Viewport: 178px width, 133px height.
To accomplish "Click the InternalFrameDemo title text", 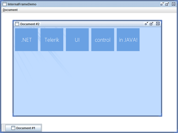I will 22,4.
